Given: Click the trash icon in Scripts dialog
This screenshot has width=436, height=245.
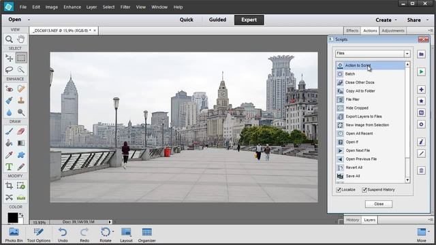Looking at the screenshot, I should pos(421,171).
